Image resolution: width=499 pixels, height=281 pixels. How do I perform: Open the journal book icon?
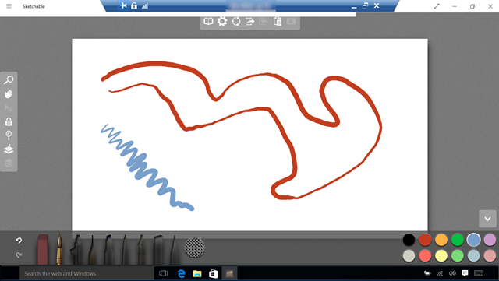208,21
